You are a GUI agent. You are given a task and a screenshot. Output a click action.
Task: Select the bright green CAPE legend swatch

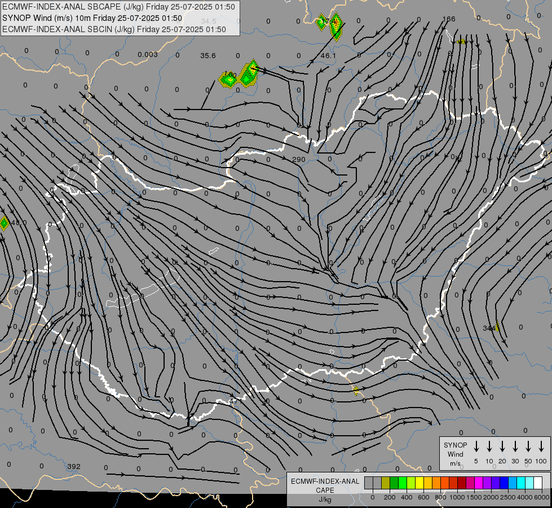click(403, 483)
